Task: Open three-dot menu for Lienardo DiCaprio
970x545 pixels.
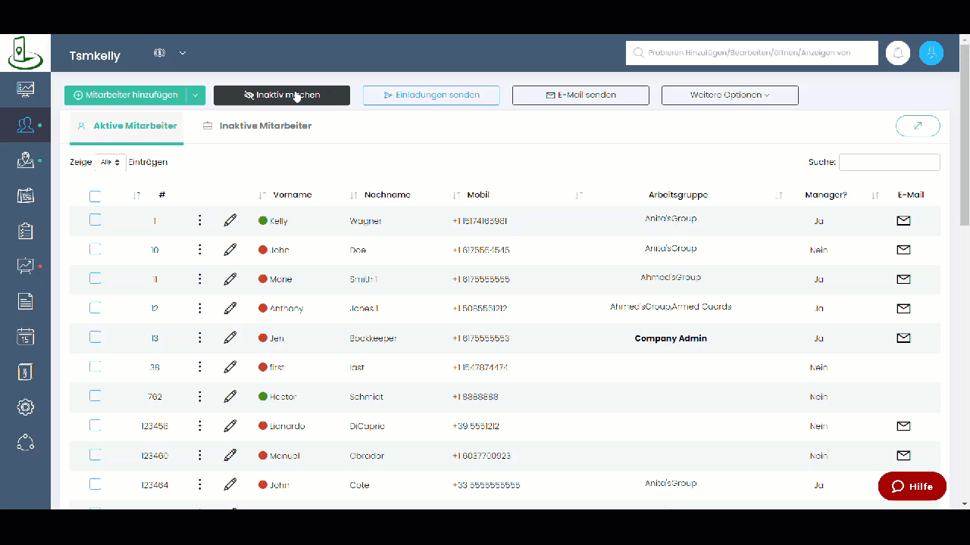Action: pos(200,426)
